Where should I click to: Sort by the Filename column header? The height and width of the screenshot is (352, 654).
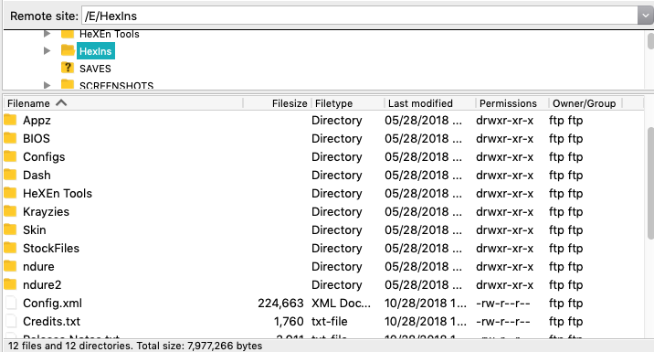click(123, 103)
